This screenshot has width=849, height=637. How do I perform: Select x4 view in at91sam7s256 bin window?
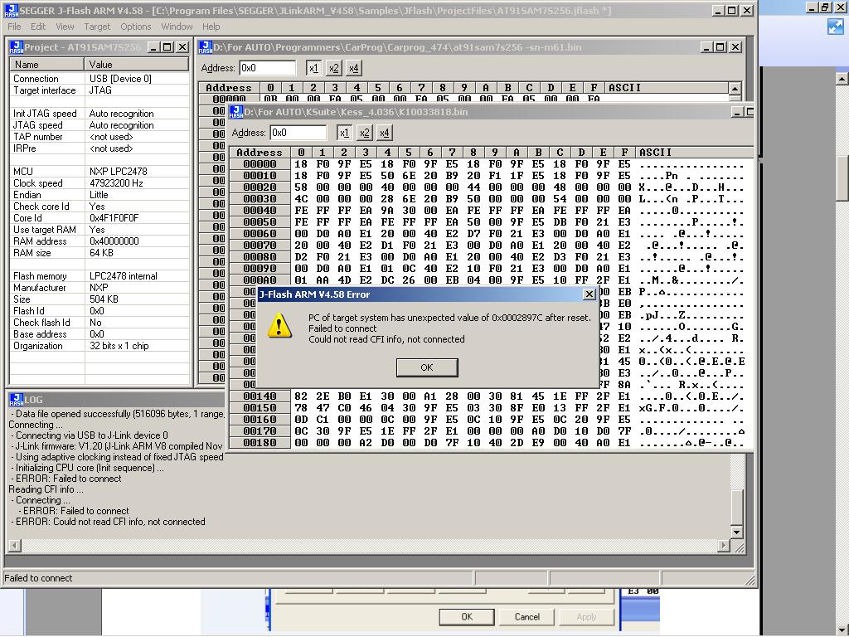click(353, 68)
